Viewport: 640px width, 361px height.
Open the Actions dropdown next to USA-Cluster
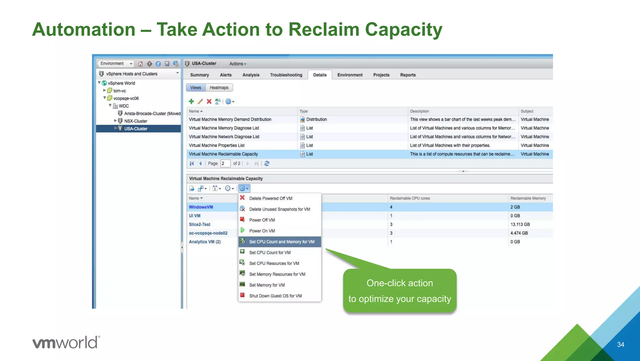tap(237, 64)
